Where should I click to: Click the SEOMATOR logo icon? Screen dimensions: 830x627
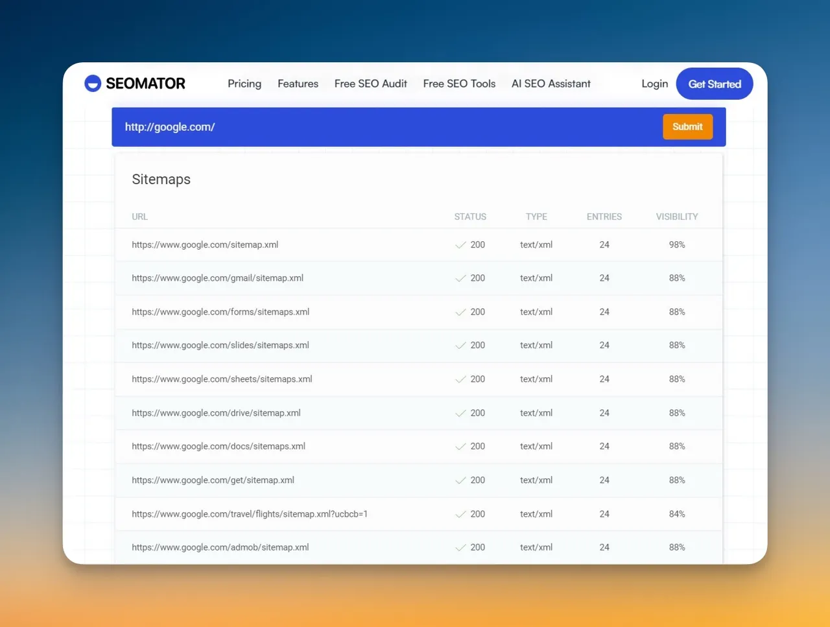tap(93, 84)
